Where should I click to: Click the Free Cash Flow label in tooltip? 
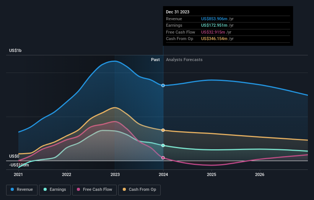(x=181, y=32)
